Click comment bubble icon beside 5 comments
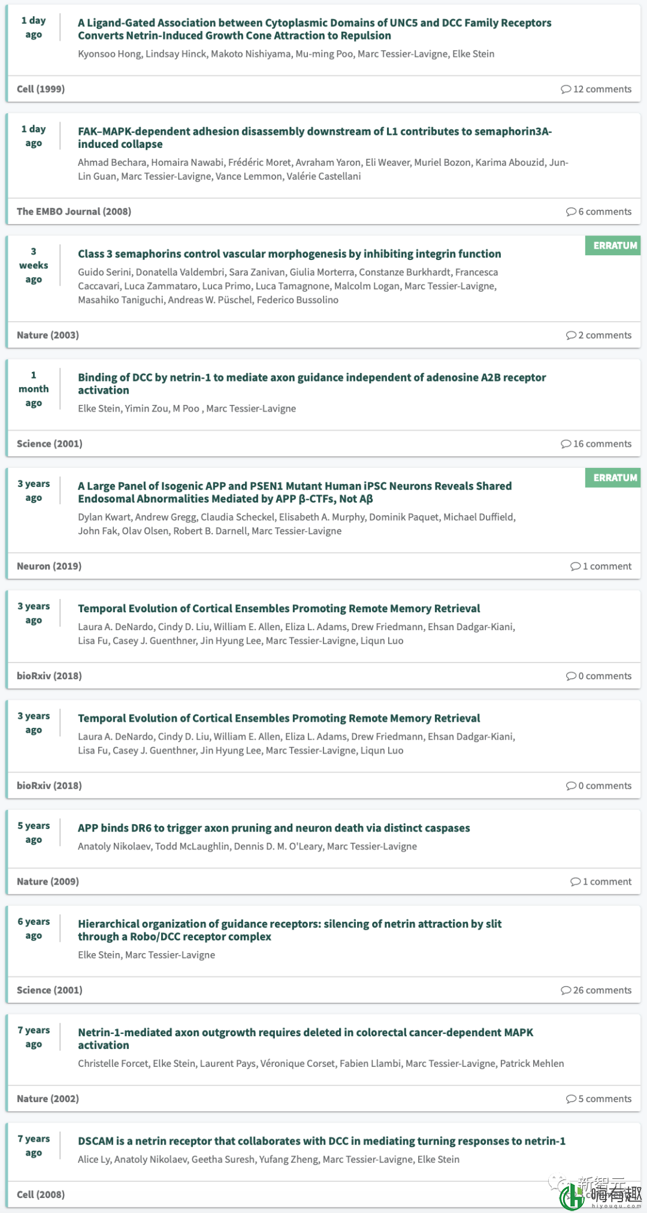 pyautogui.click(x=571, y=1099)
